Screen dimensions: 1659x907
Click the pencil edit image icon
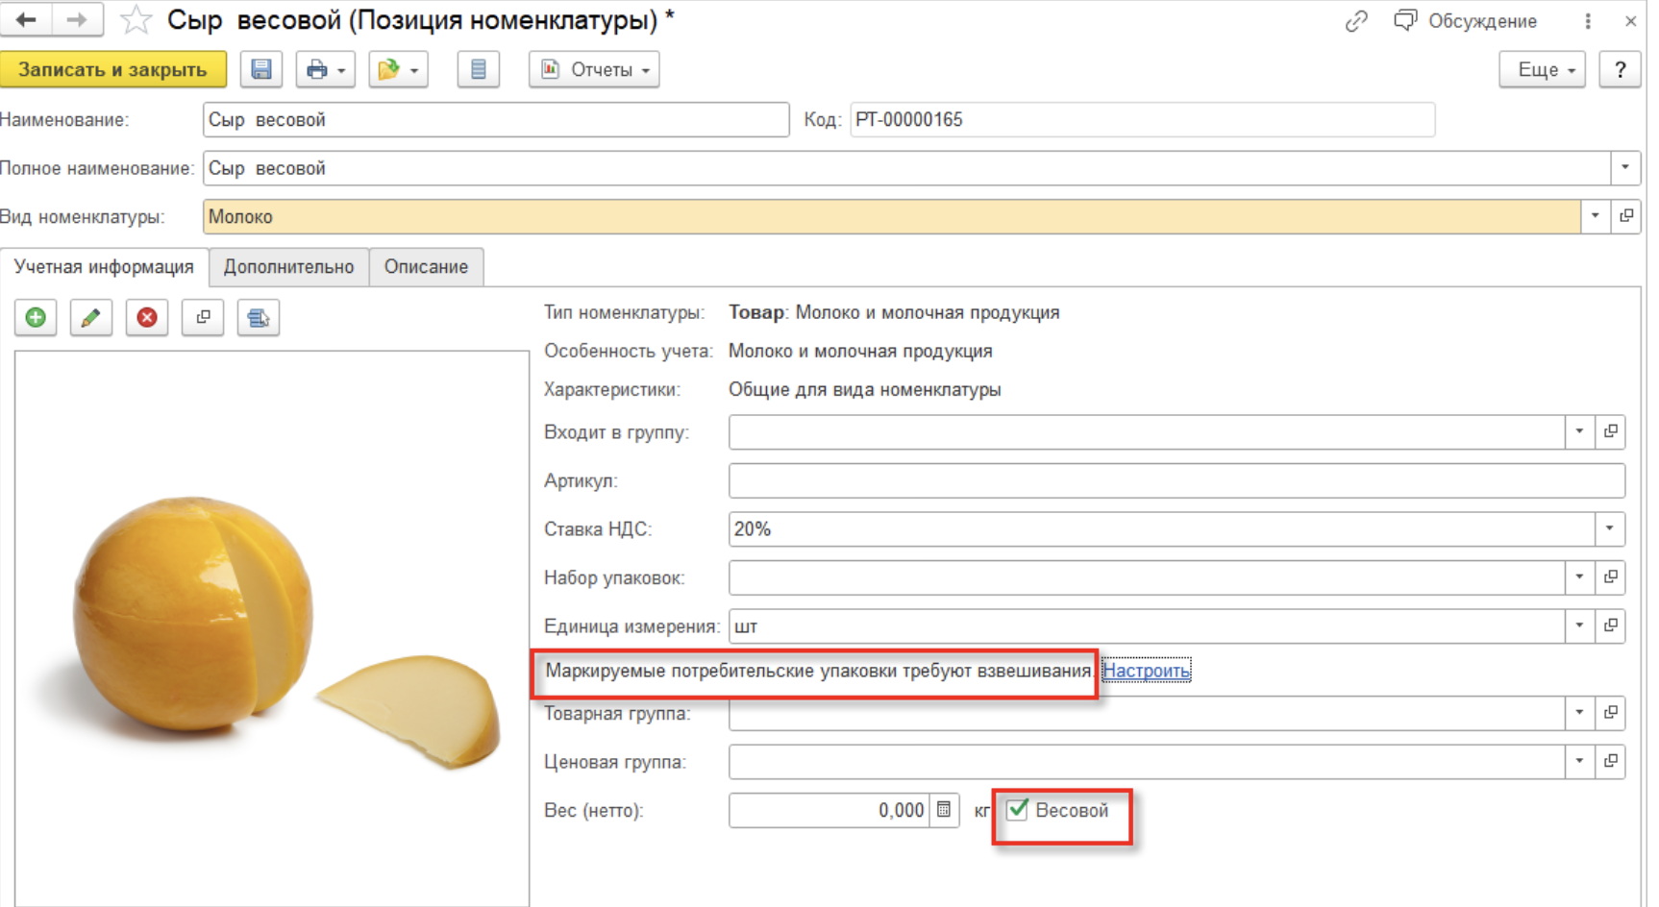91,317
